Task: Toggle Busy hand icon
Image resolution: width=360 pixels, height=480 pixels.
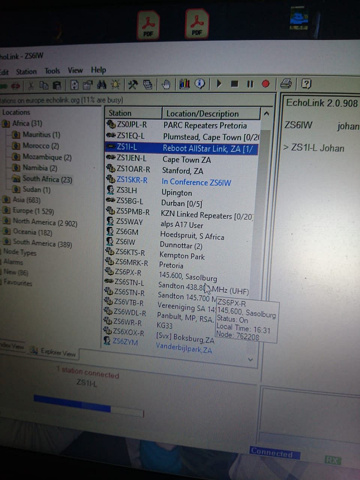Action: (166, 84)
